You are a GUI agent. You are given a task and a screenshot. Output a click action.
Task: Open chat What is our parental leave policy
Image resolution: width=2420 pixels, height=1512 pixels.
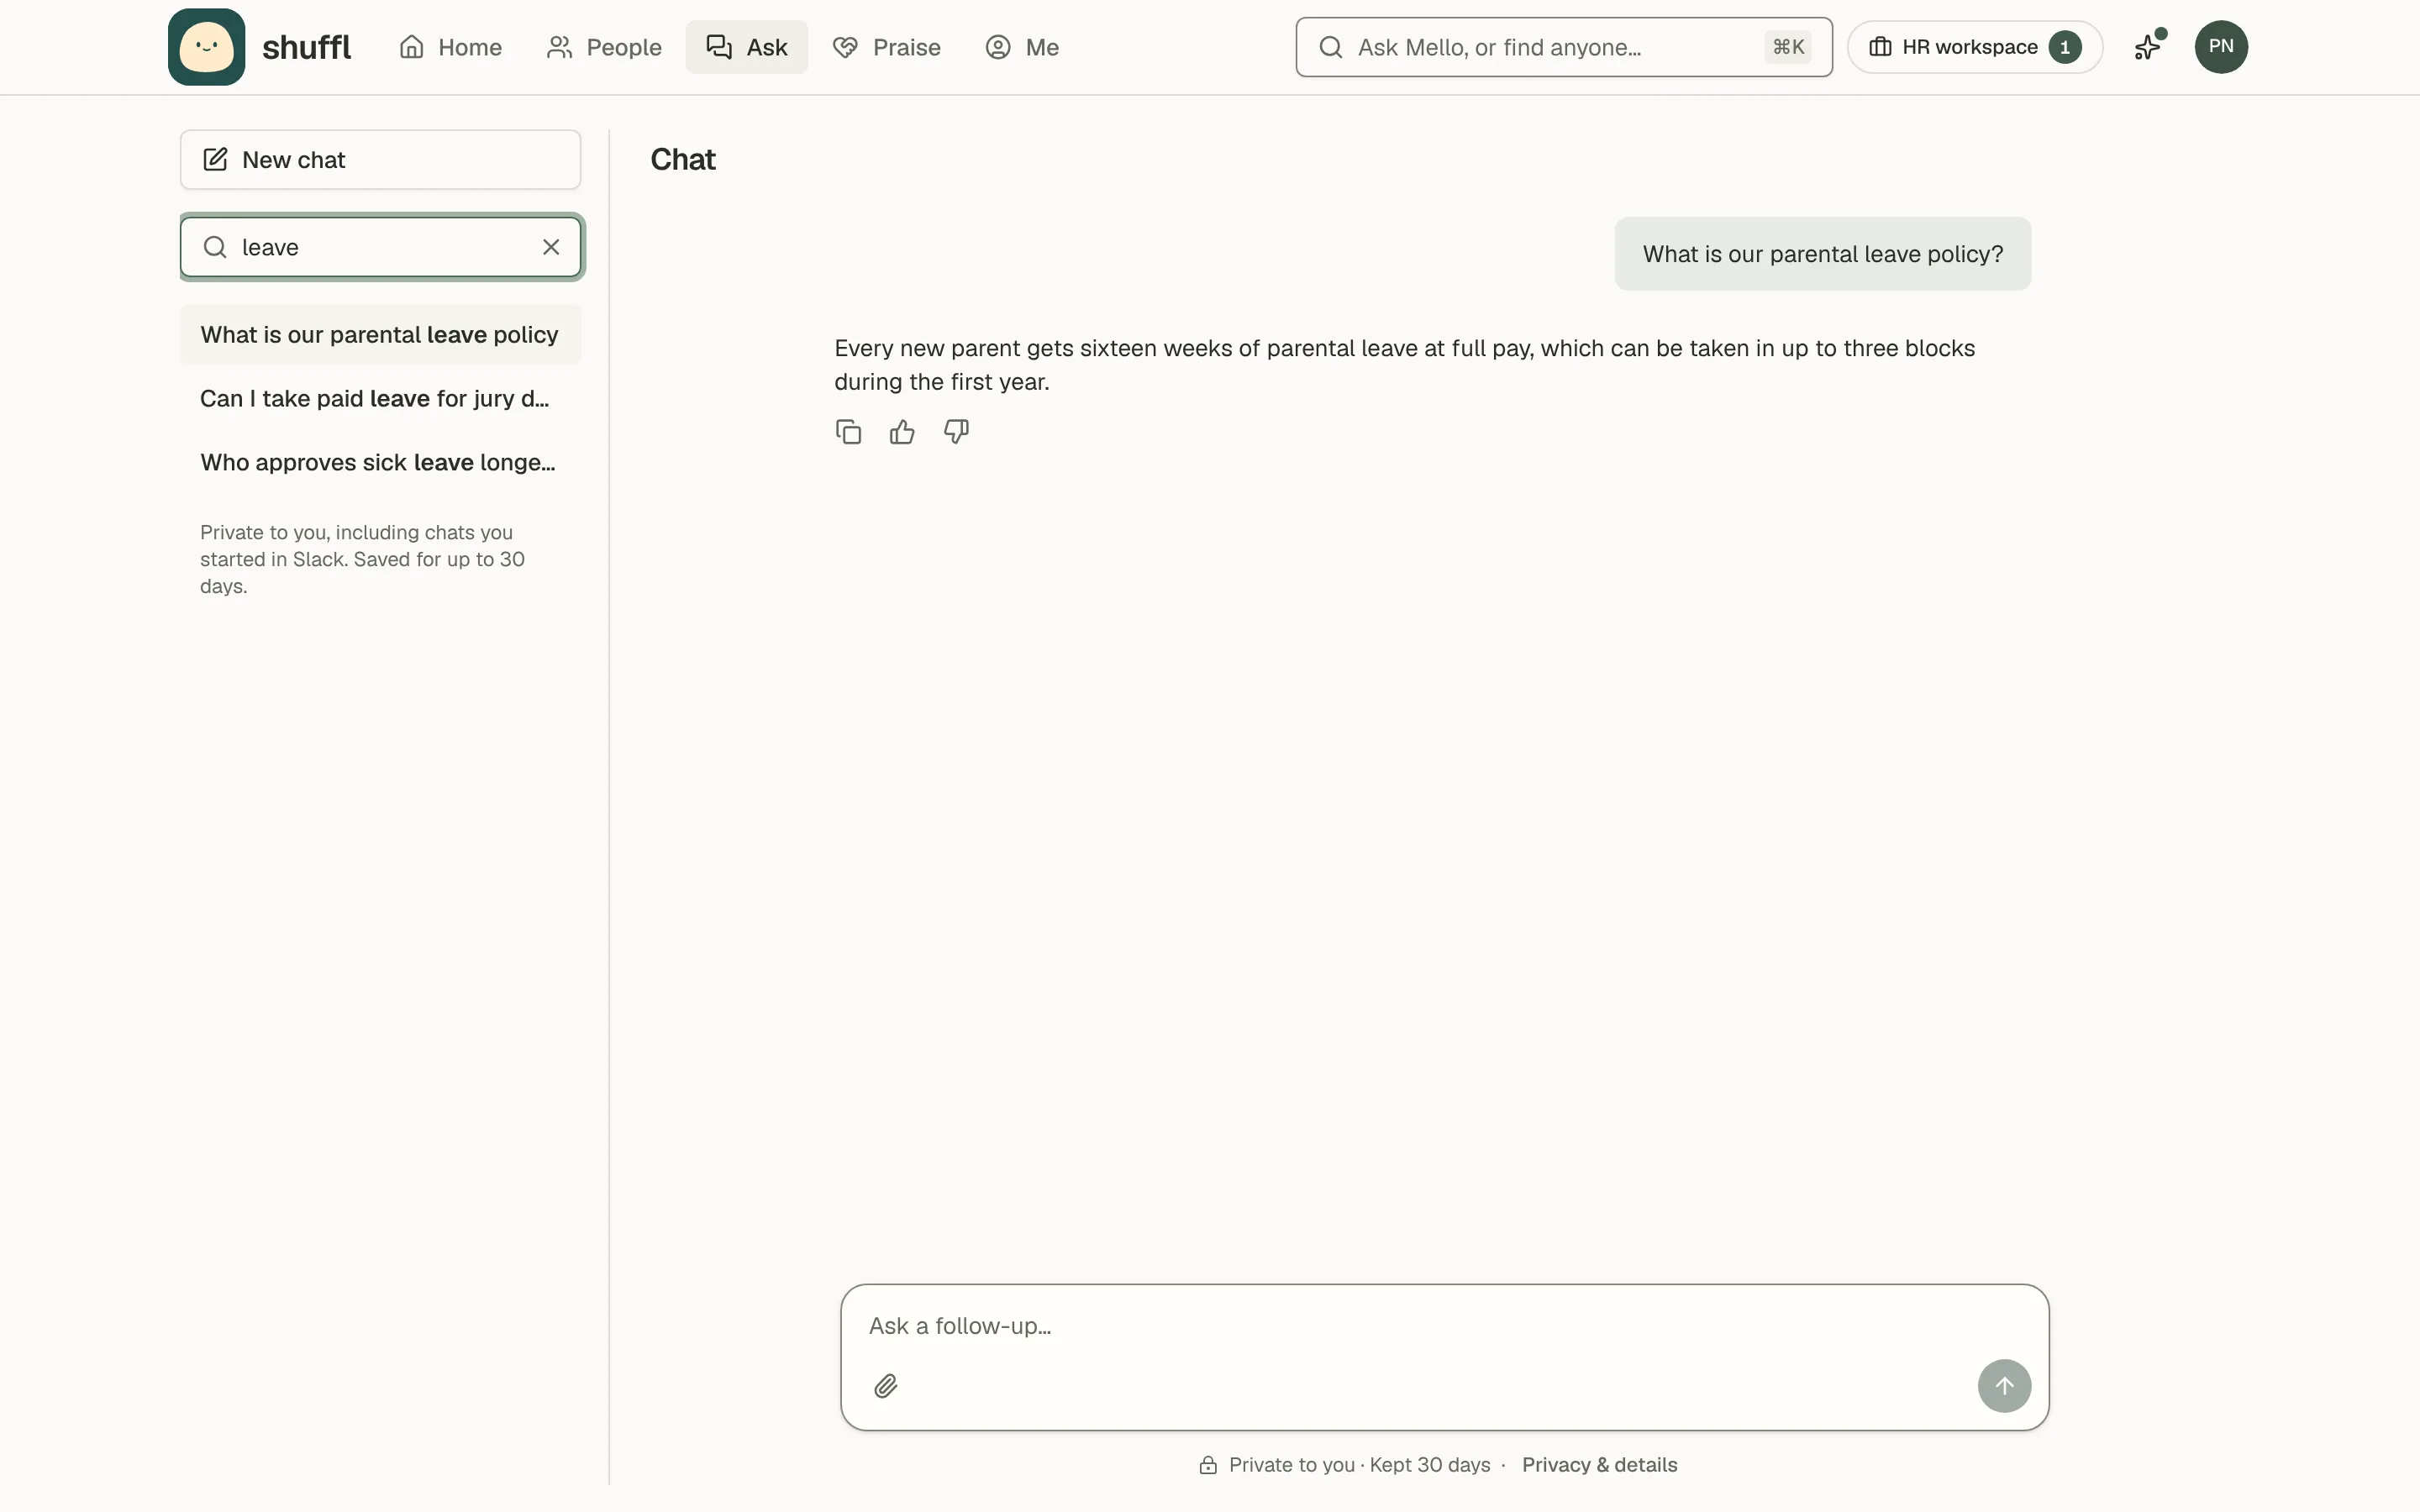(x=380, y=335)
